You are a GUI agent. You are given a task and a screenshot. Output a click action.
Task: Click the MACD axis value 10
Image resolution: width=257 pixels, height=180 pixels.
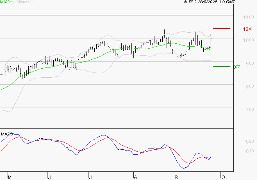coord(249,151)
